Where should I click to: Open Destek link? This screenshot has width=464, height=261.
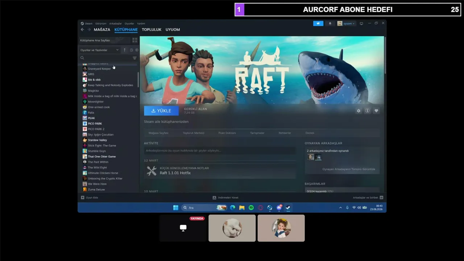(310, 133)
